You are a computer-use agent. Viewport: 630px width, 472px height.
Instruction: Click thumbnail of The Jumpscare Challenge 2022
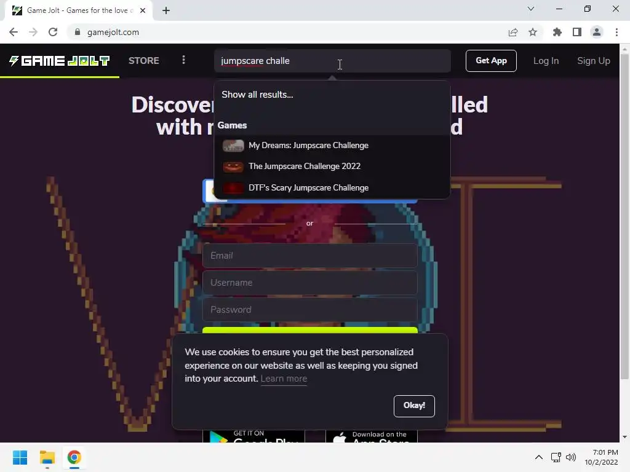[233, 166]
